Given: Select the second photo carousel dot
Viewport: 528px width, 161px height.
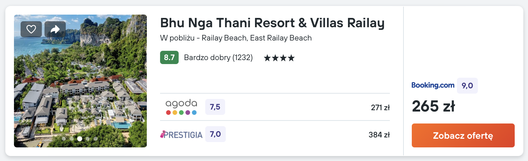Looking at the screenshot, I should tap(72, 139).
